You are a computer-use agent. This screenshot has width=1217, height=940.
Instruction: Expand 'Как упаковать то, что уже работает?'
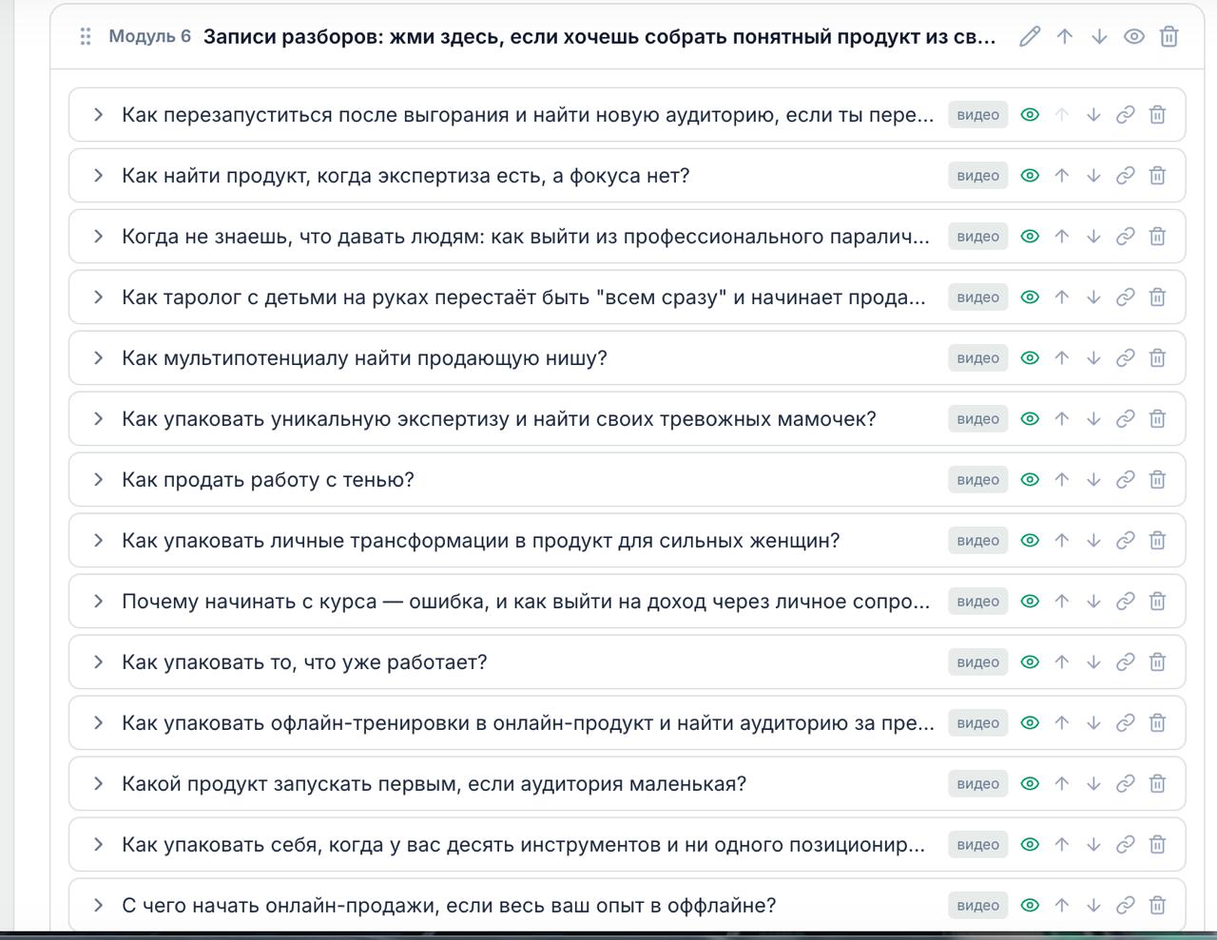pos(98,662)
